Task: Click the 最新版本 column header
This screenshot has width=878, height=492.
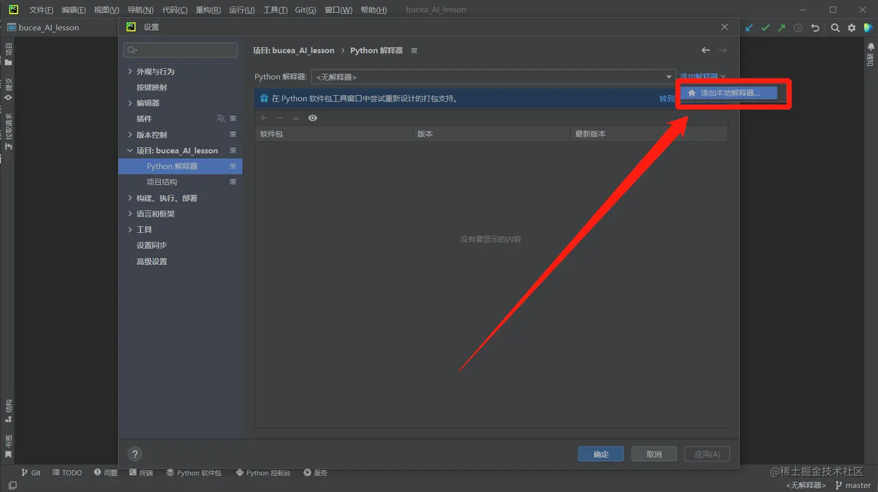Action: tap(649, 134)
